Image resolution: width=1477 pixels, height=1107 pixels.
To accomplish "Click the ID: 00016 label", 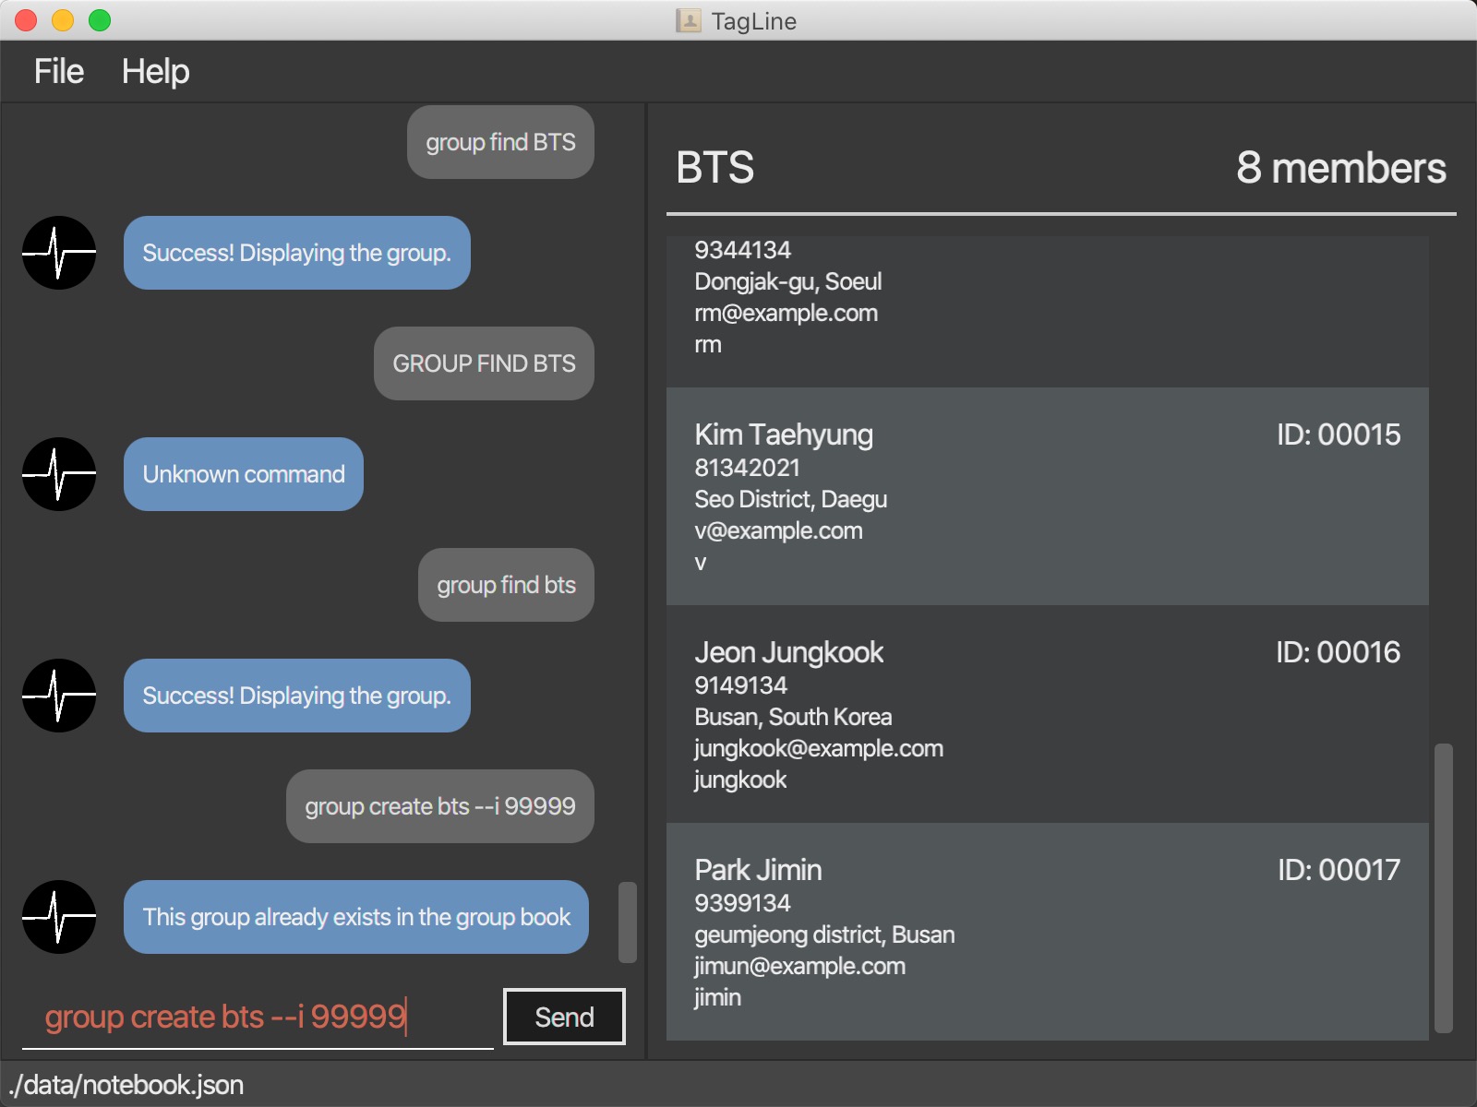I will point(1339,652).
